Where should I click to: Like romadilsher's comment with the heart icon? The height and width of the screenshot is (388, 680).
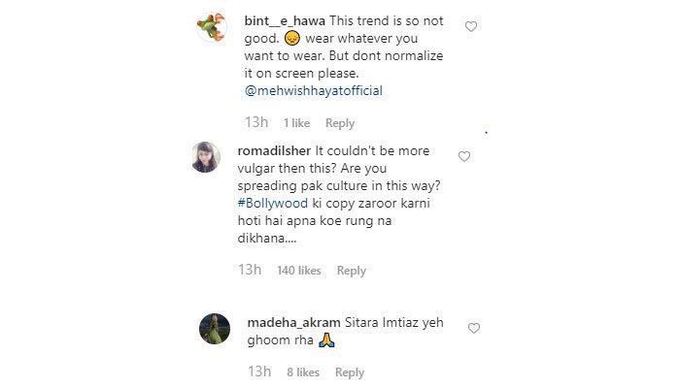point(463,157)
